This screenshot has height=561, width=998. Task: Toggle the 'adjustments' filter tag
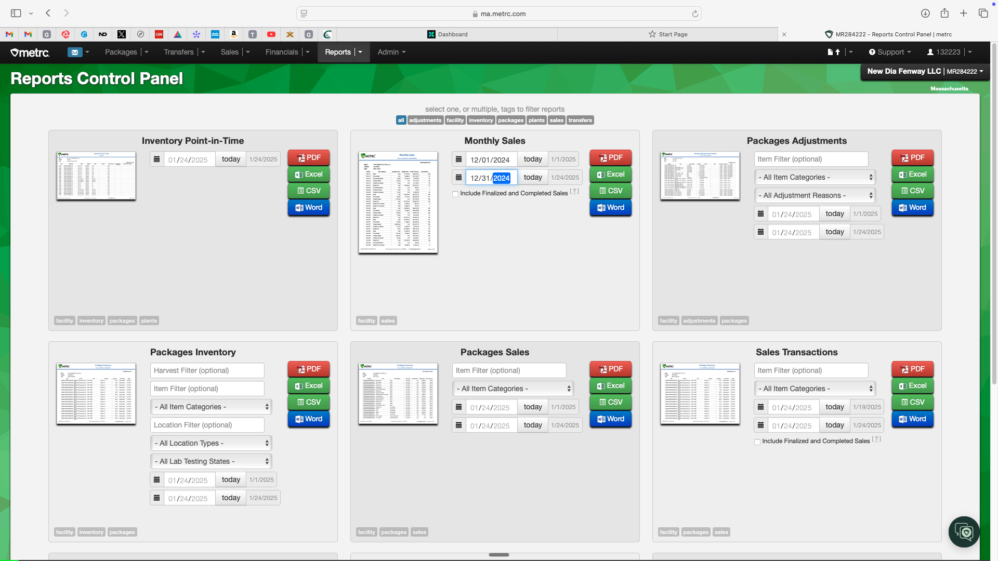pos(425,120)
